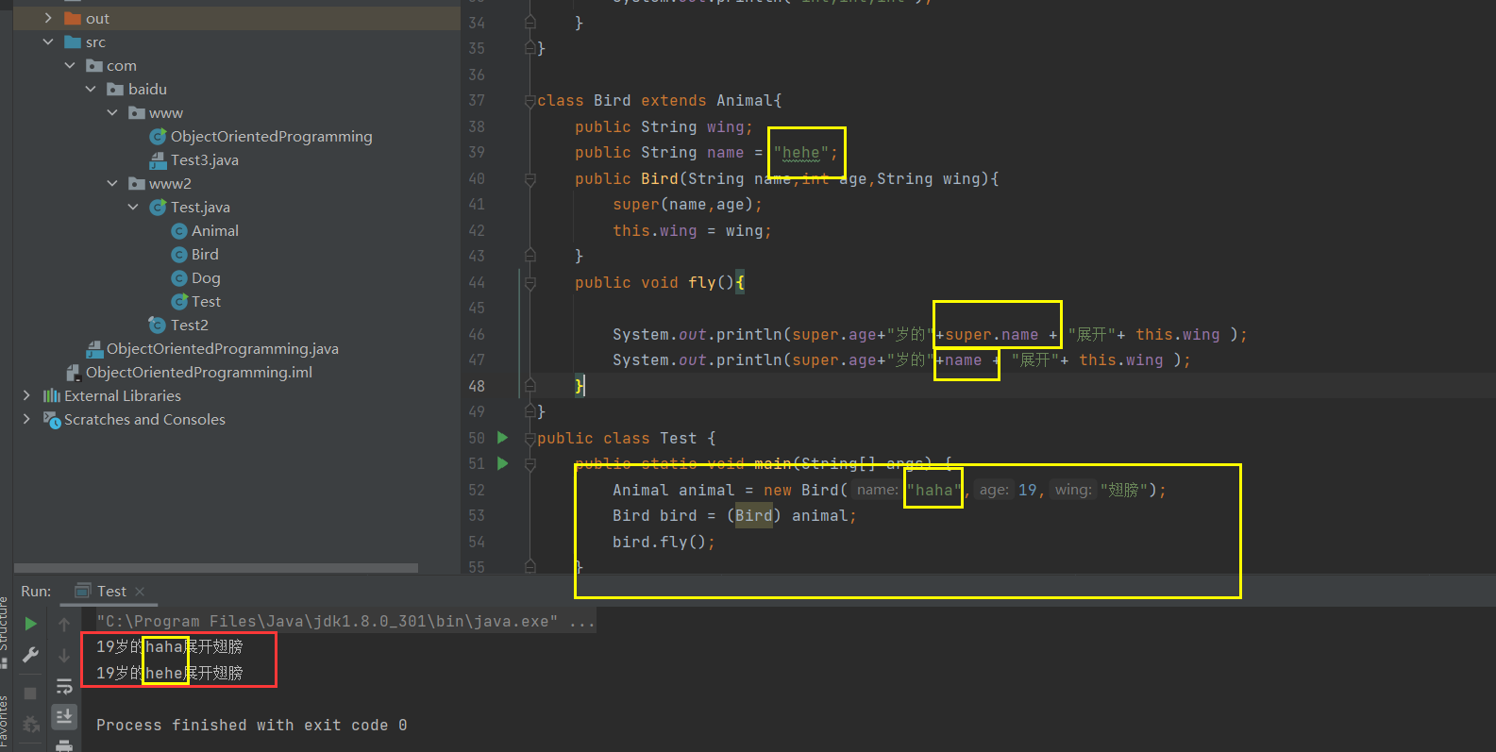The height and width of the screenshot is (752, 1496).
Task: Click 'bird.fly();' on line 54
Action: pos(664,542)
